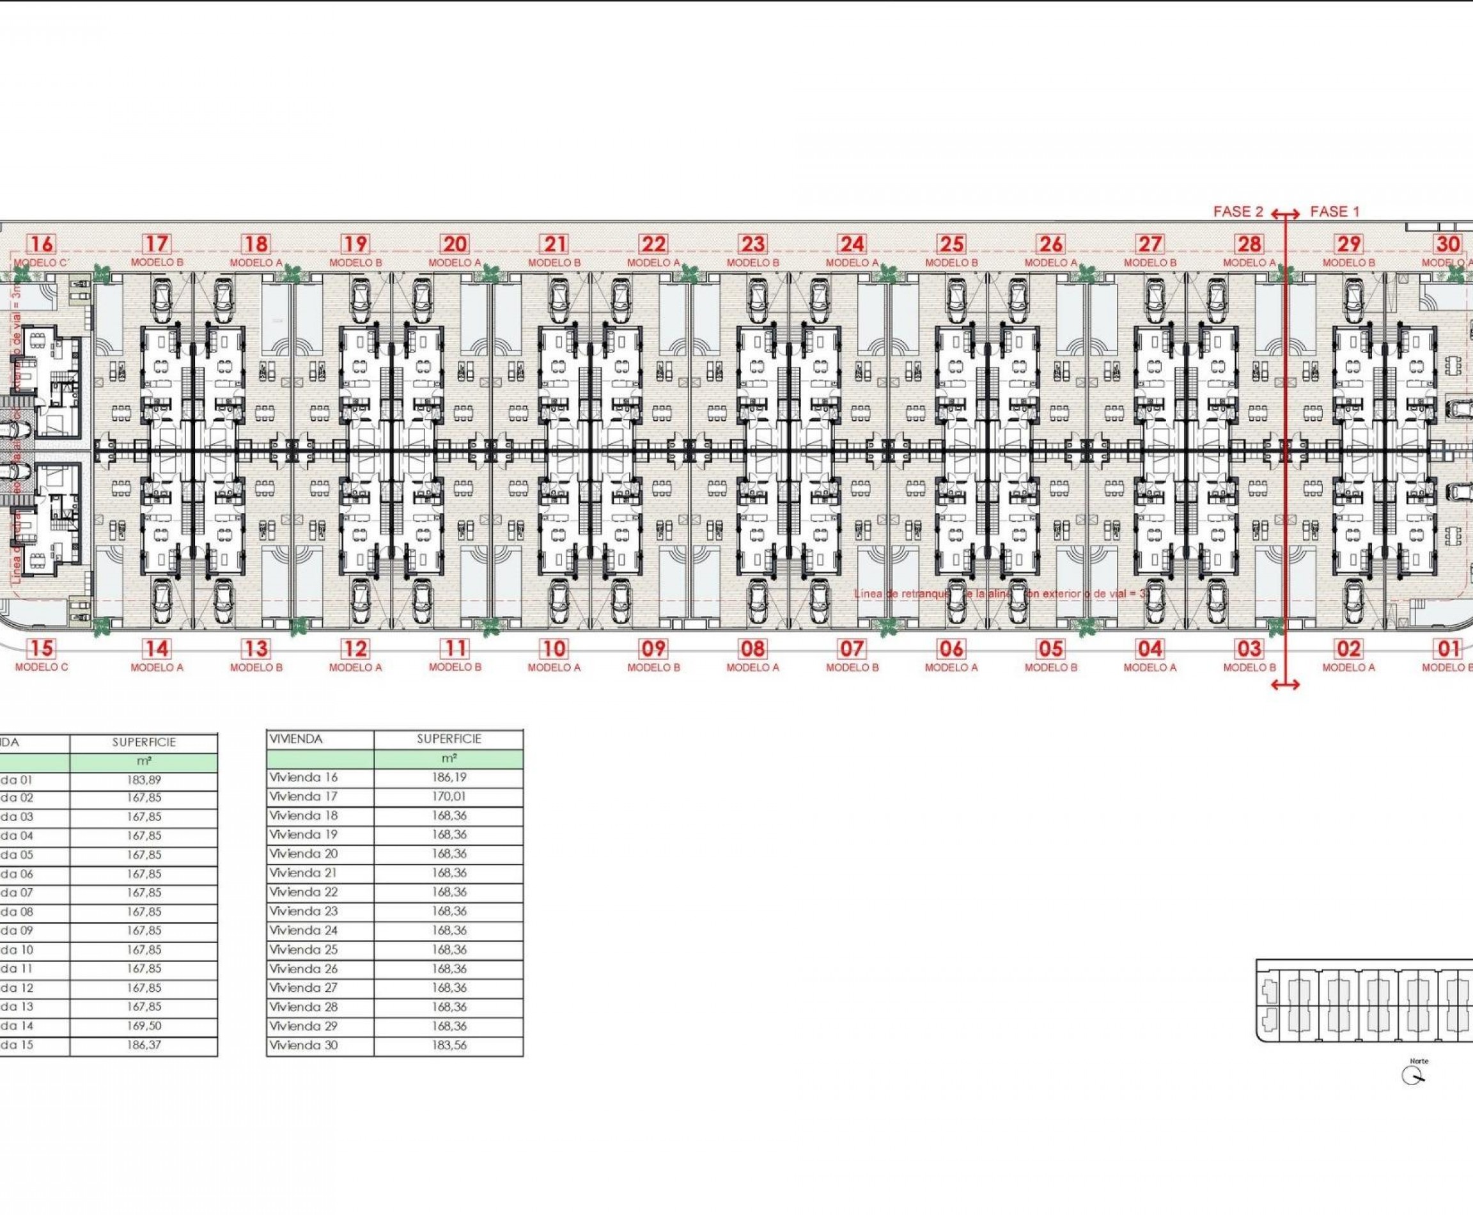Viewport: 1473px width, 1215px height.
Task: Click the 186,19 surface value
Action: click(x=449, y=777)
